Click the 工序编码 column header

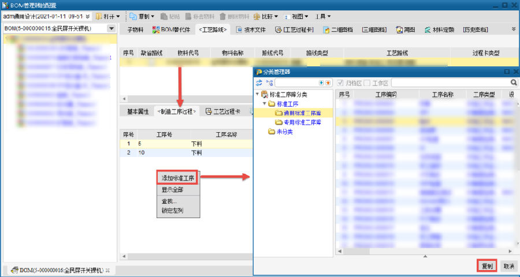tap(386, 95)
